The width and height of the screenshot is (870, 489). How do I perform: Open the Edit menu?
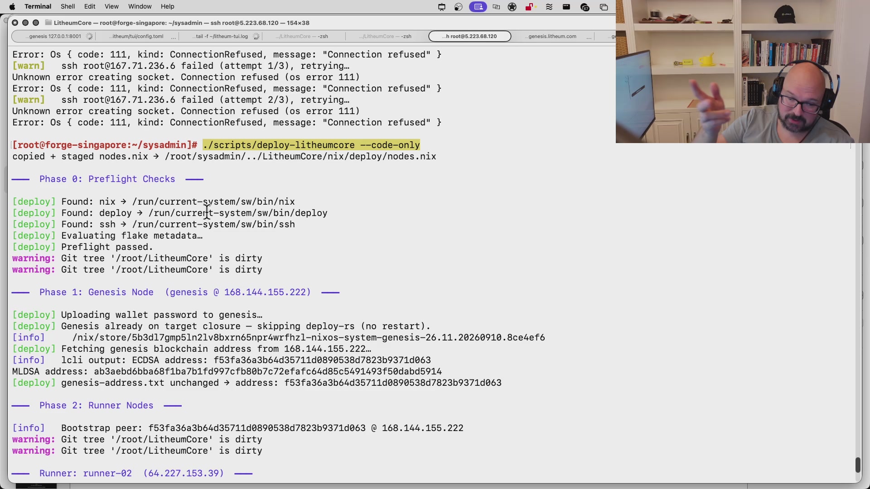coord(90,6)
